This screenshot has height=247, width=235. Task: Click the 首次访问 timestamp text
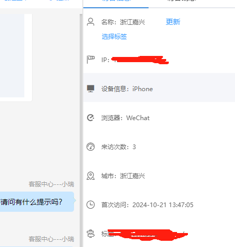point(147,205)
